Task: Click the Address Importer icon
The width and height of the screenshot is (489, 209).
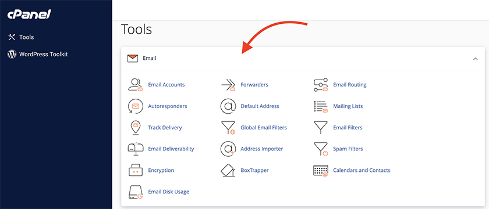Action: [x=228, y=149]
